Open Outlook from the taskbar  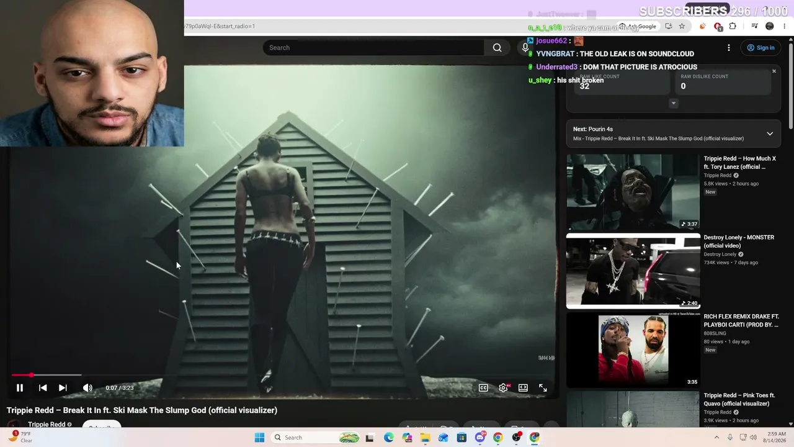click(x=443, y=438)
